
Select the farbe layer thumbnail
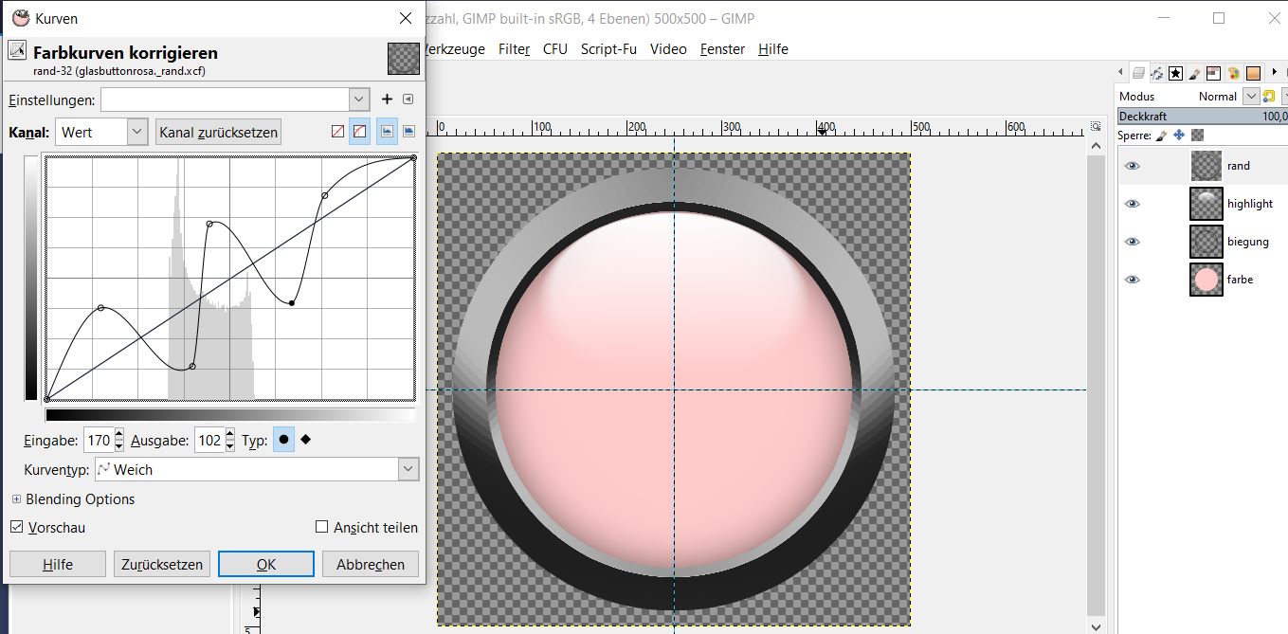(1206, 280)
